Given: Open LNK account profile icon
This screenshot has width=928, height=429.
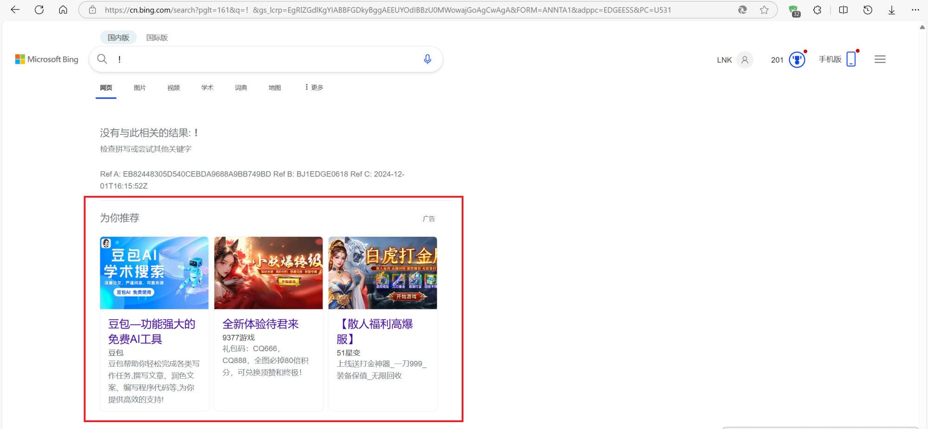Looking at the screenshot, I should (745, 60).
